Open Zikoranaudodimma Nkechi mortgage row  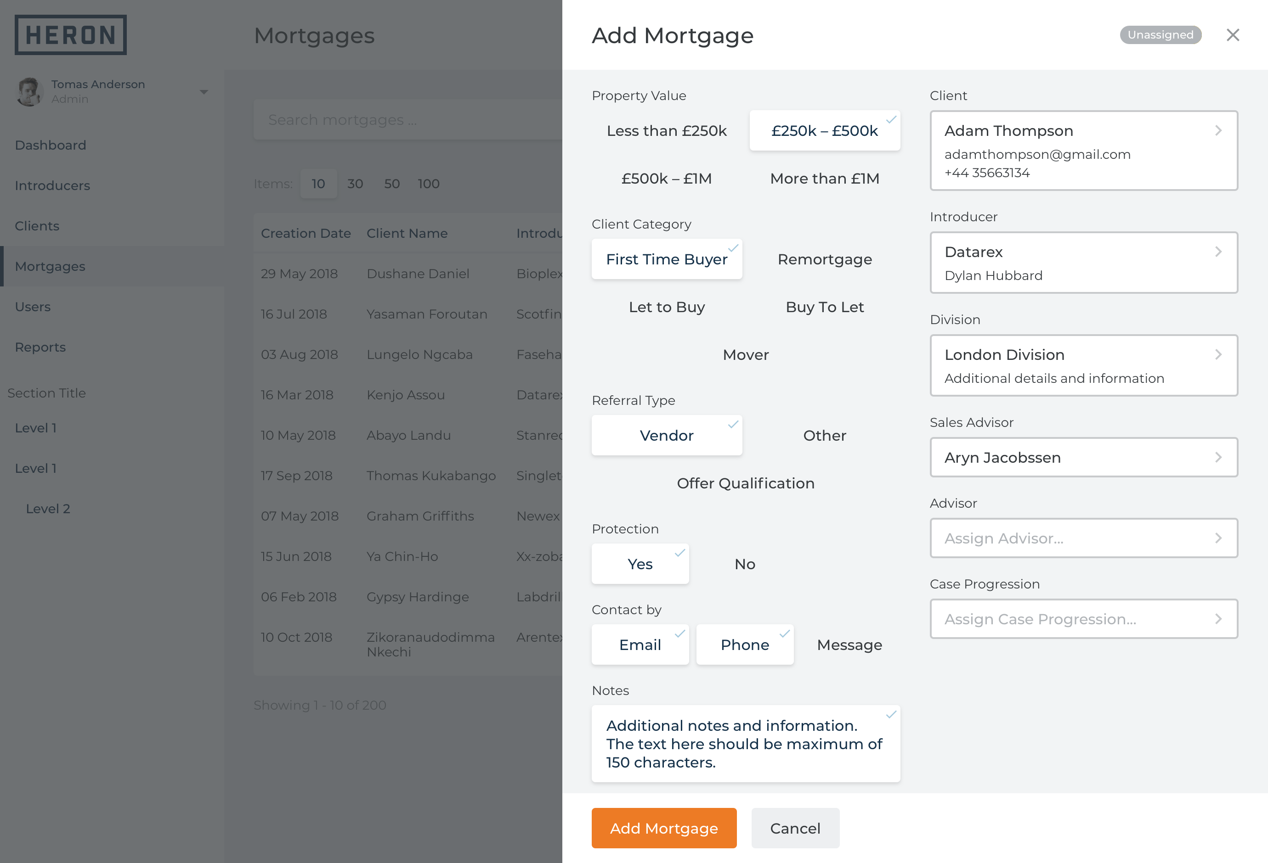[408, 644]
